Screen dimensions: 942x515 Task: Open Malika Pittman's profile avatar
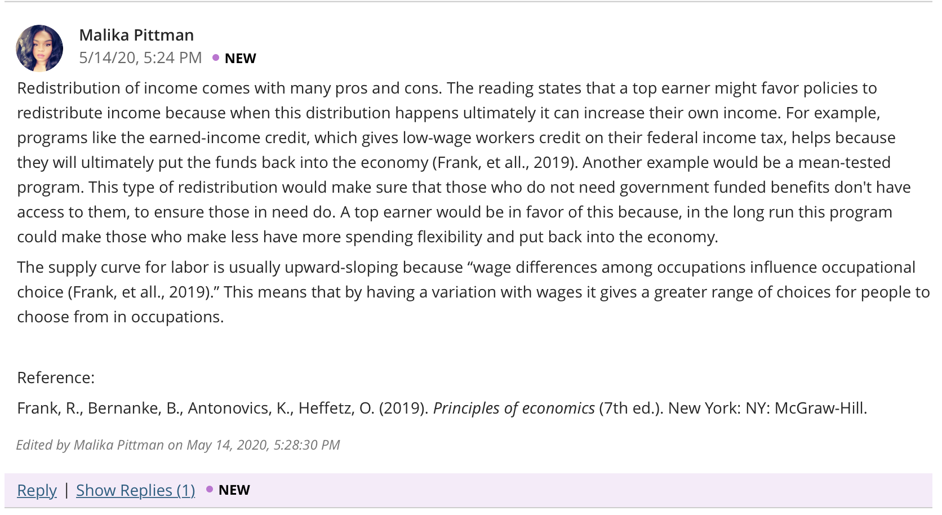(39, 48)
